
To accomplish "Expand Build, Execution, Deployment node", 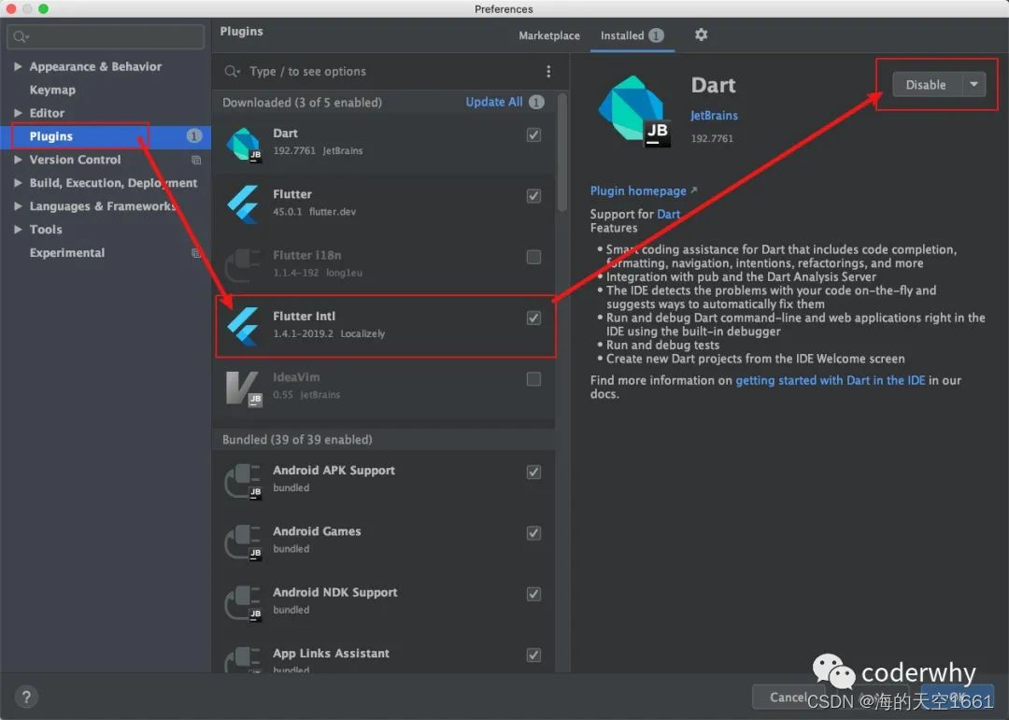I will [x=18, y=183].
